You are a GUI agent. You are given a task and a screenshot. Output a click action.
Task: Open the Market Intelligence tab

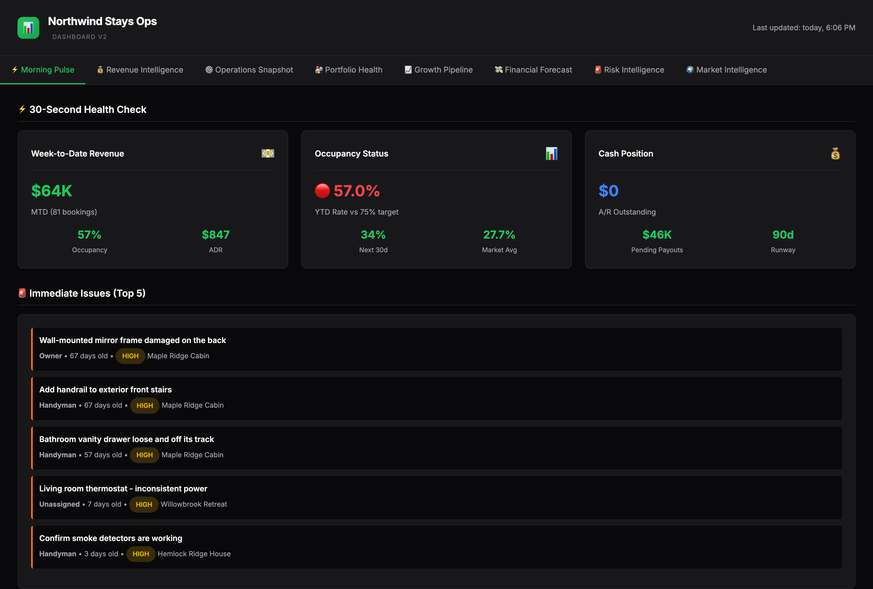[x=726, y=70]
